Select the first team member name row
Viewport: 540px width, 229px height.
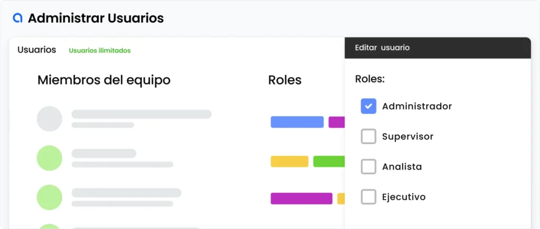coord(141,114)
